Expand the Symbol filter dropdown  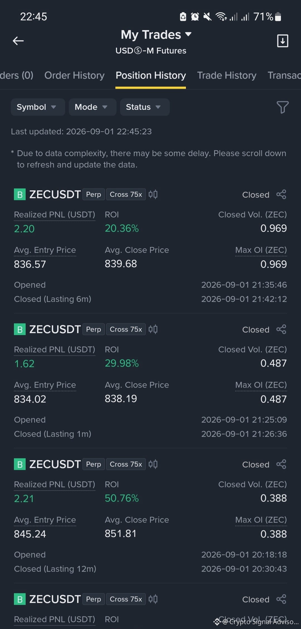coord(38,107)
